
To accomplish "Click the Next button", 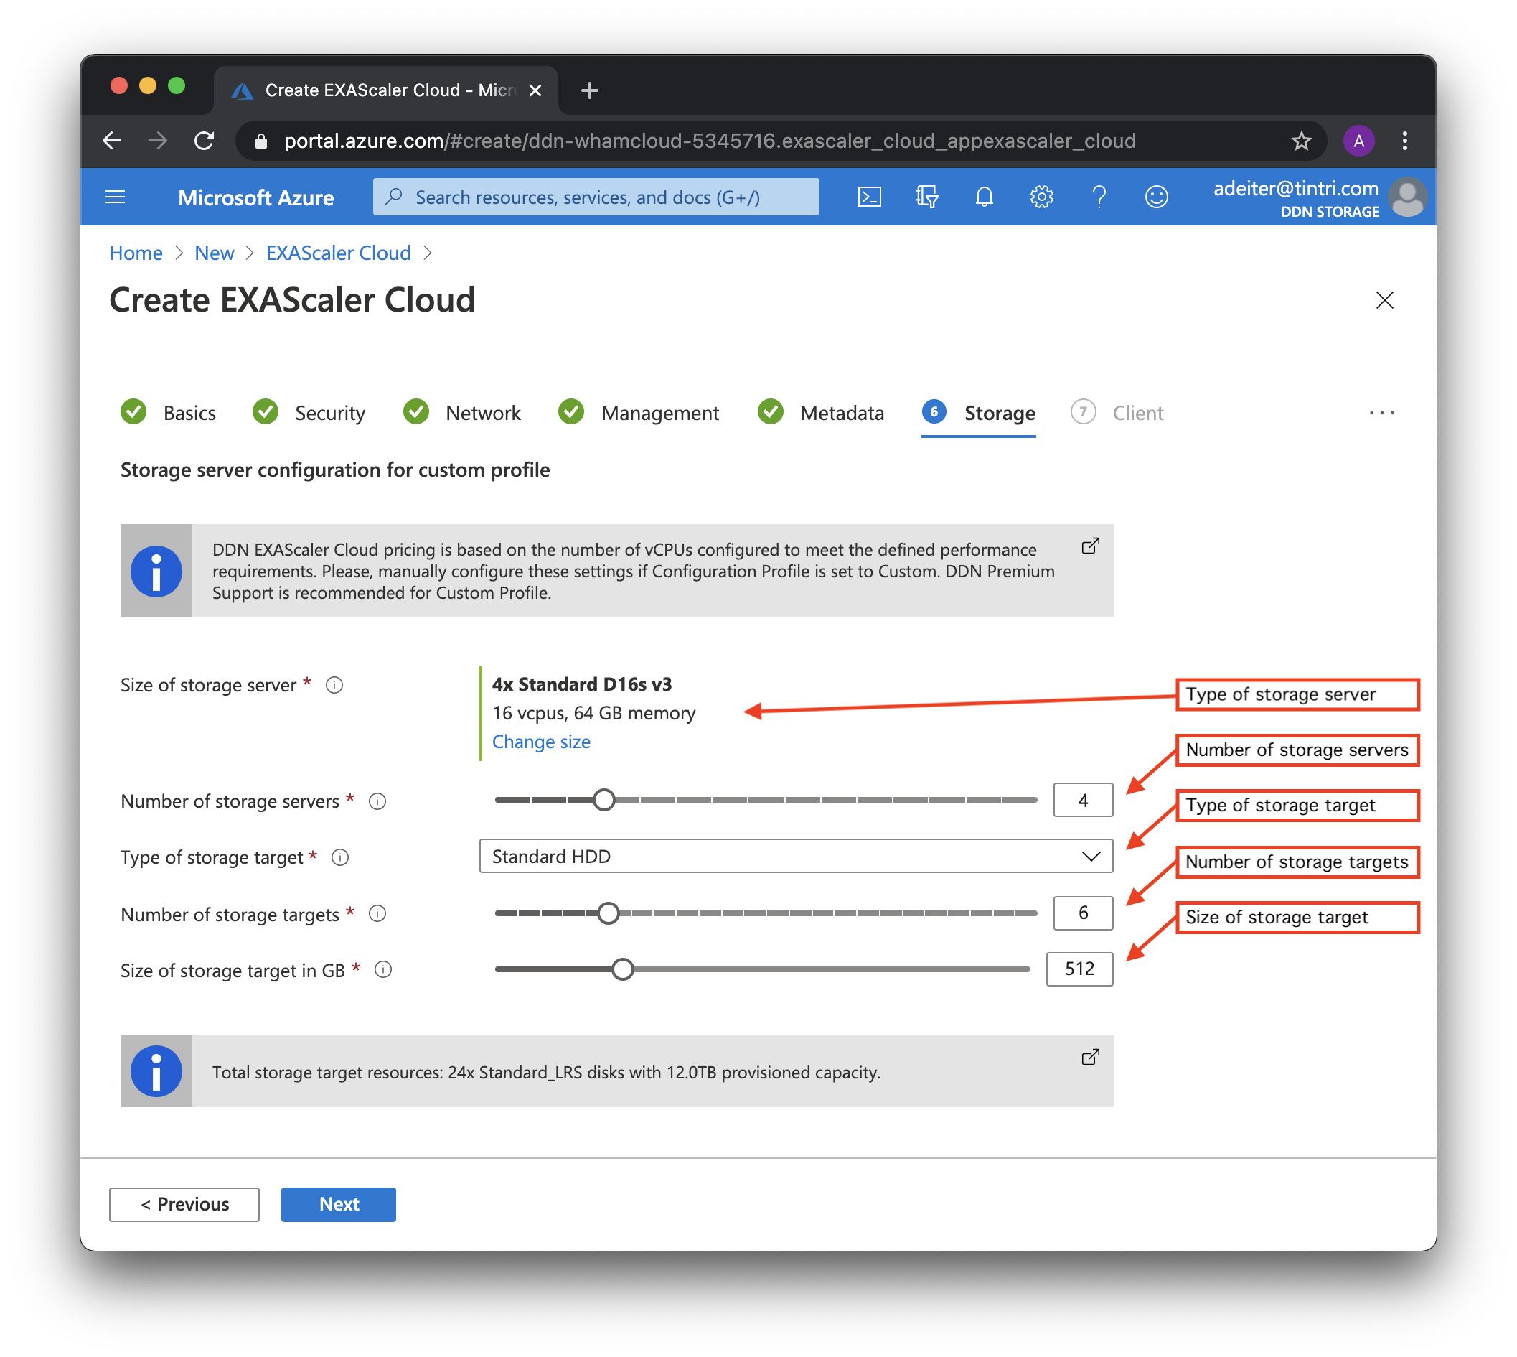I will pyautogui.click(x=338, y=1203).
